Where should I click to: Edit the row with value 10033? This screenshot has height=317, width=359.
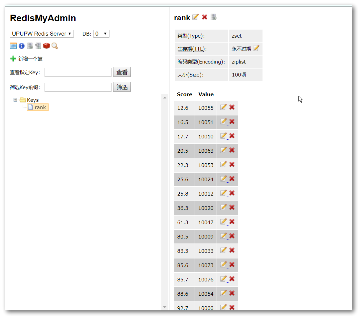[224, 250]
